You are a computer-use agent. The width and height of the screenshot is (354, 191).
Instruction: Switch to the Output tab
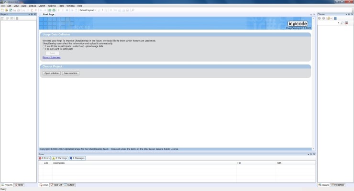[69, 185]
